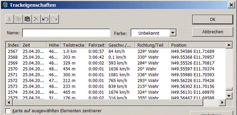237x115 pixels.
Task: Select track point row 2574
Action: click(x=116, y=92)
